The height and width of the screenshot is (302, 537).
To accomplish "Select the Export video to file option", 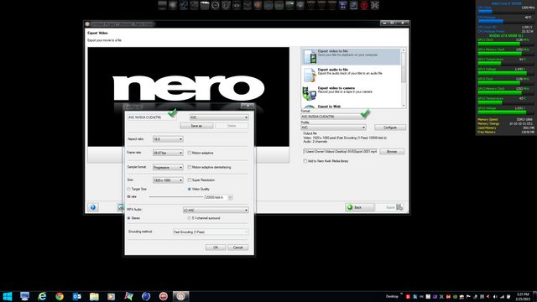I will point(351,56).
